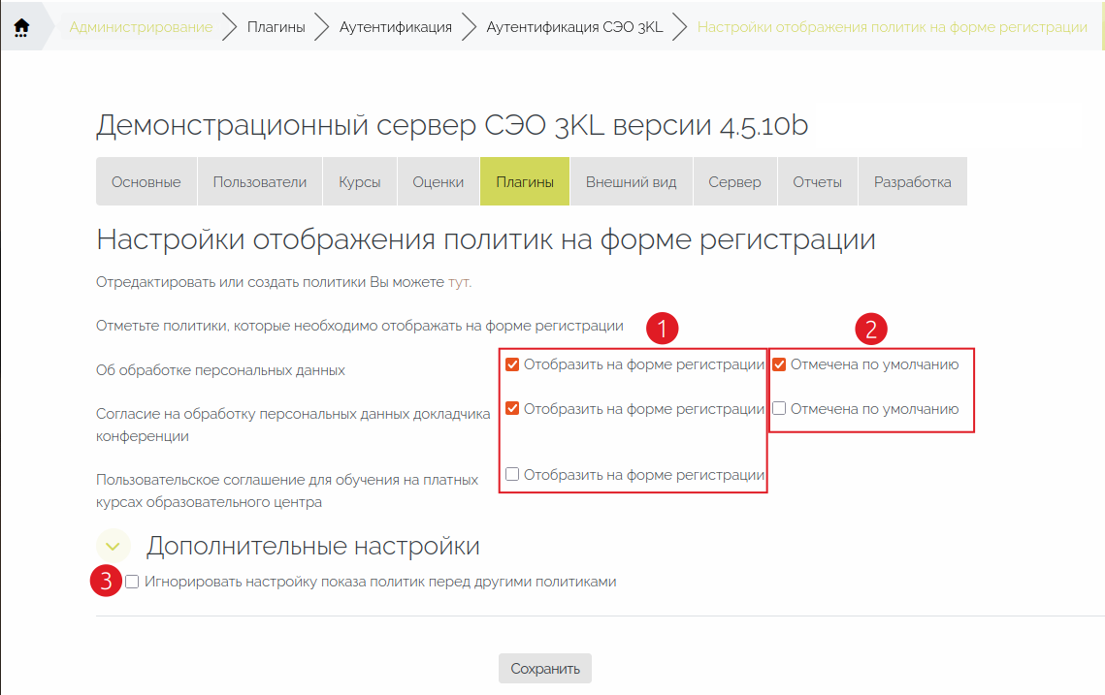Uncheck first 'Отобразить на форме регистрации' checkbox

[x=512, y=365]
